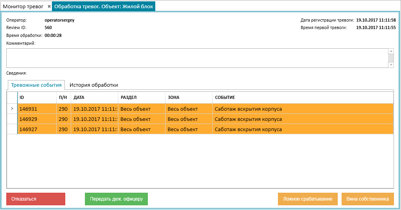
Task: Click РАЗДЕЛ Весь объект in row 146927
Action: (142, 129)
